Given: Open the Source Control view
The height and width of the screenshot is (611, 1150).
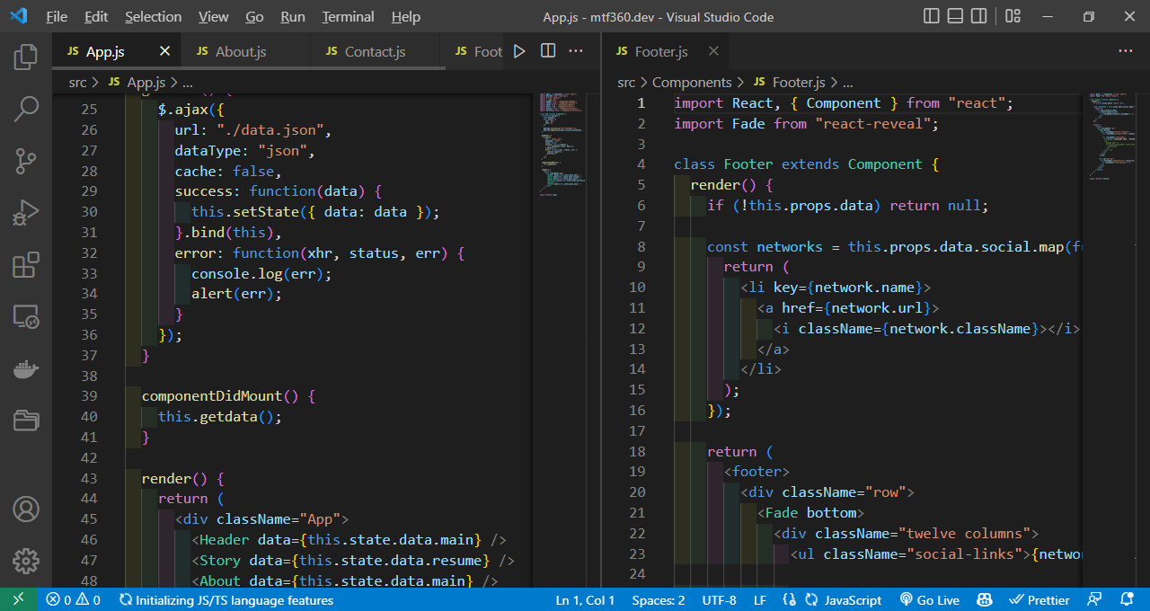Looking at the screenshot, I should (25, 162).
